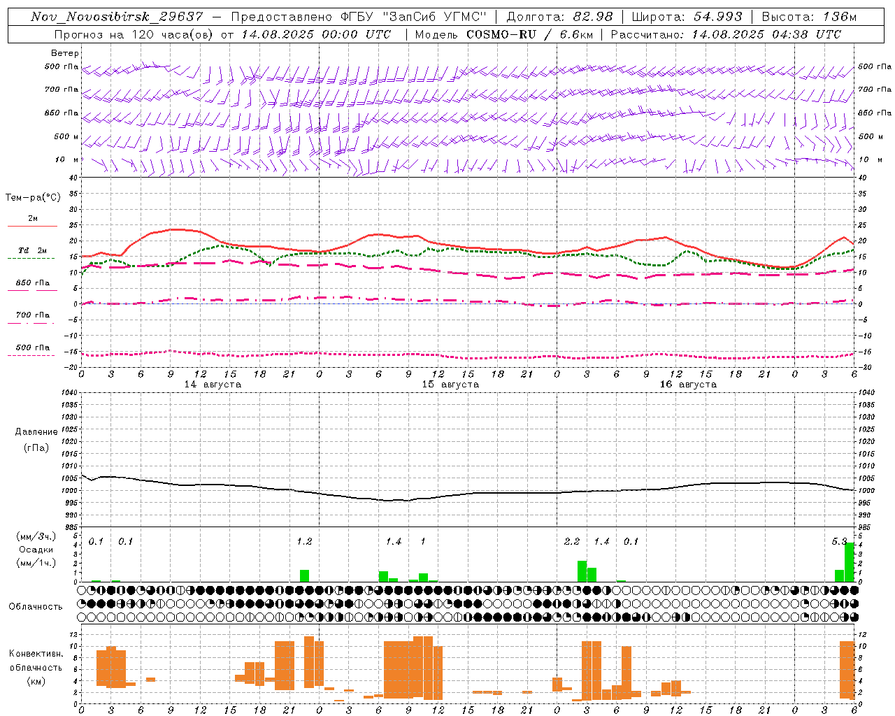Click the 500 гПа temperature legend entry
The width and height of the screenshot is (895, 716).
(x=32, y=348)
